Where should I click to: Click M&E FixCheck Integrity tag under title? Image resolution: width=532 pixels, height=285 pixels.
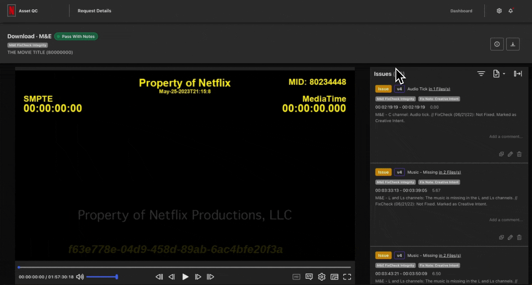coord(28,45)
